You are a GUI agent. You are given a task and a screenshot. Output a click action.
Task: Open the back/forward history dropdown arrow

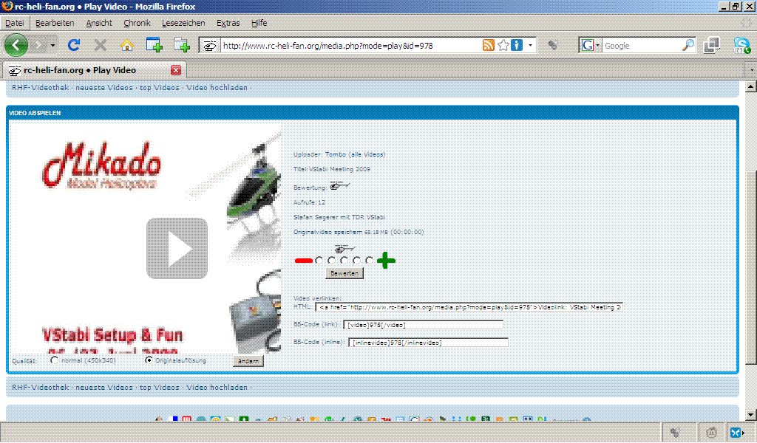[x=52, y=46]
